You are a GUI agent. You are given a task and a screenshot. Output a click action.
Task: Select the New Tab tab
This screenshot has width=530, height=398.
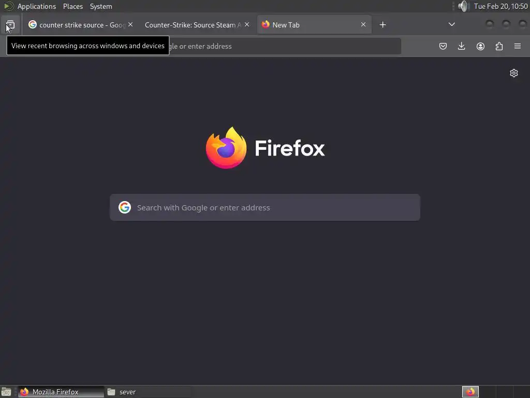pyautogui.click(x=314, y=25)
